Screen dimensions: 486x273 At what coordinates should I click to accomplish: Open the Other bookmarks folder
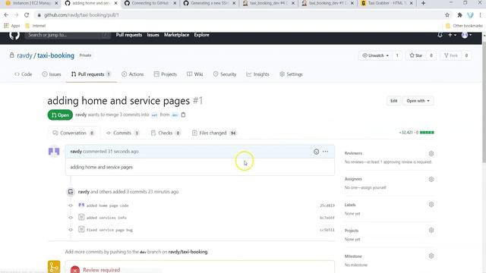coord(464,26)
